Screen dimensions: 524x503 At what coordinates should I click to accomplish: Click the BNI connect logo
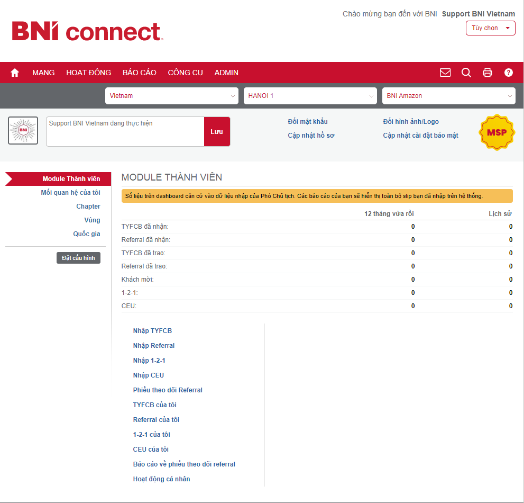[x=87, y=31]
